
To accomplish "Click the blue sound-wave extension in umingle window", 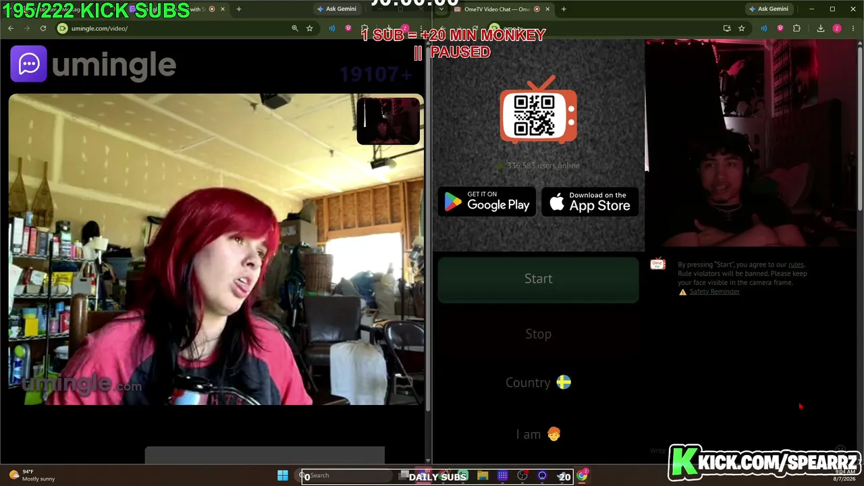I will tap(332, 28).
